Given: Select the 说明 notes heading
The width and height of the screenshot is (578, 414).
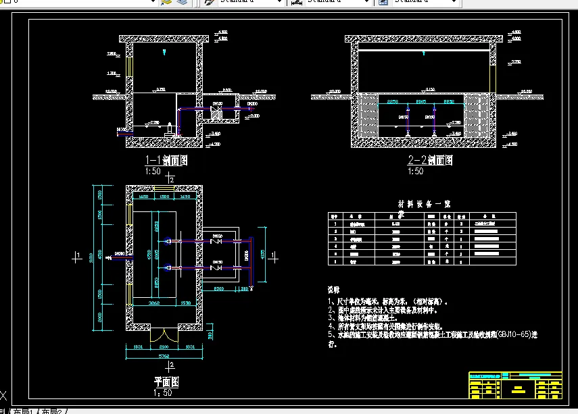Looking at the screenshot, I should [333, 290].
